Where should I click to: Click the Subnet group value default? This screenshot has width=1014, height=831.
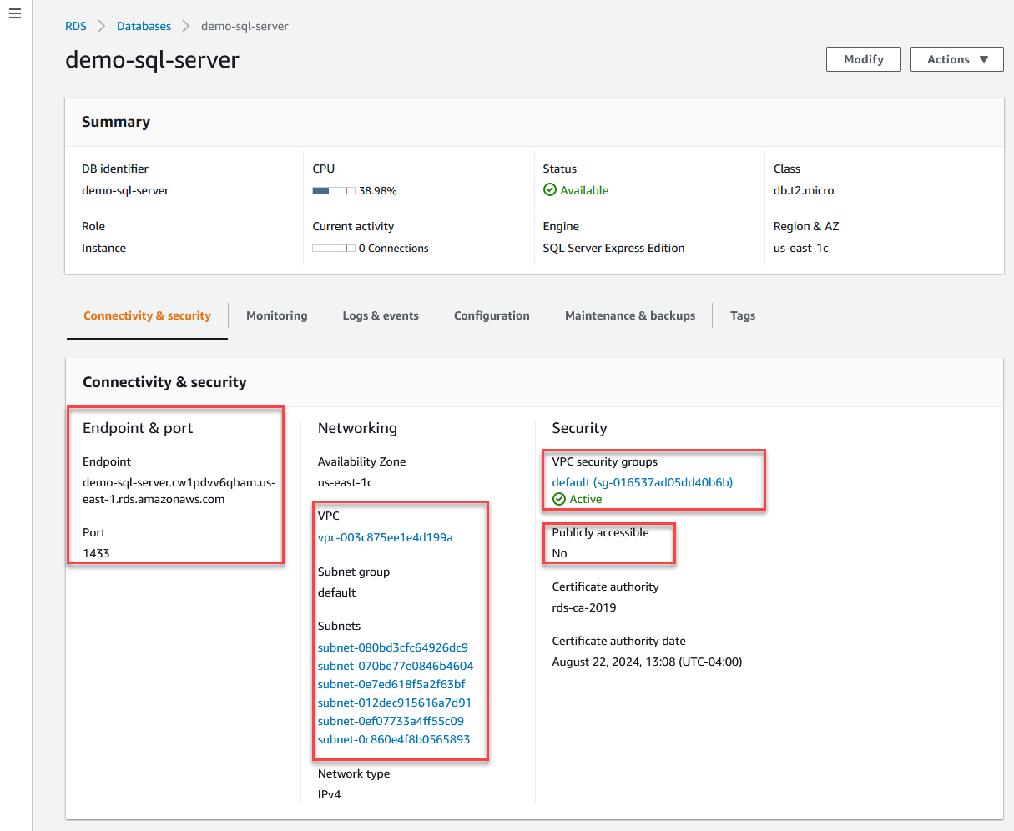(x=337, y=592)
